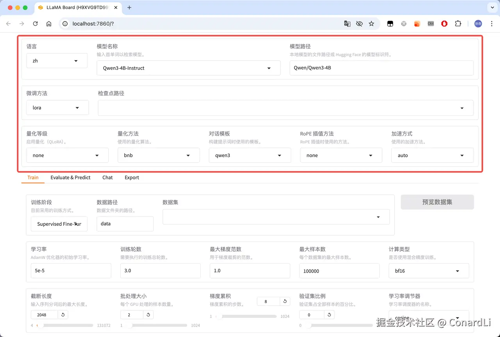The height and width of the screenshot is (337, 500).
Task: Open site info icon in address bar
Action: coord(66,24)
